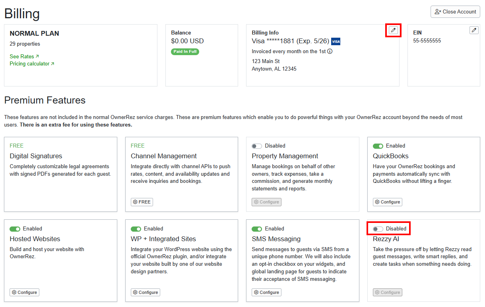Open the See Rates link
The height and width of the screenshot is (307, 485).
coord(21,56)
